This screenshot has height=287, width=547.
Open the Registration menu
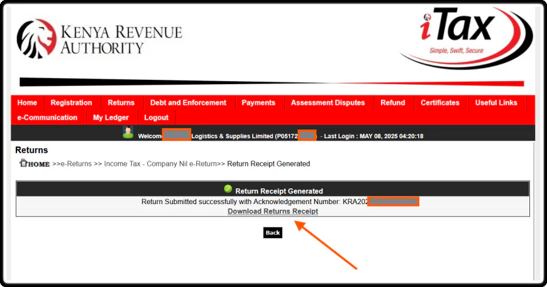click(71, 102)
